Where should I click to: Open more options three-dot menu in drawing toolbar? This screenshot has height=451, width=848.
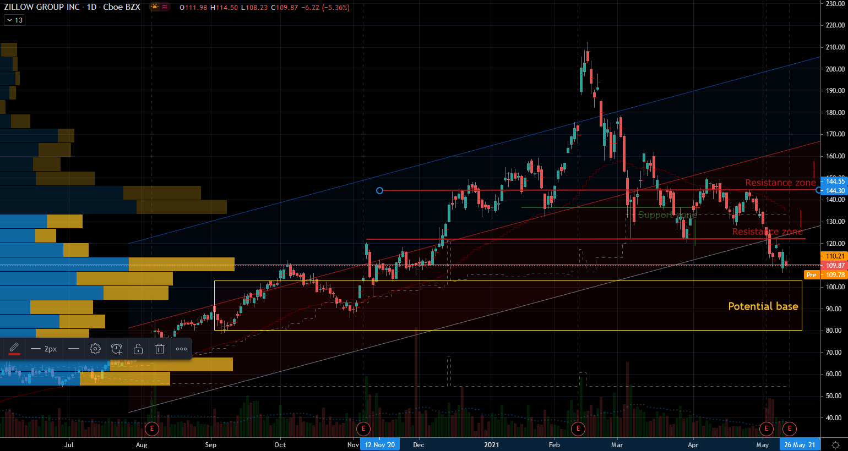pos(181,349)
